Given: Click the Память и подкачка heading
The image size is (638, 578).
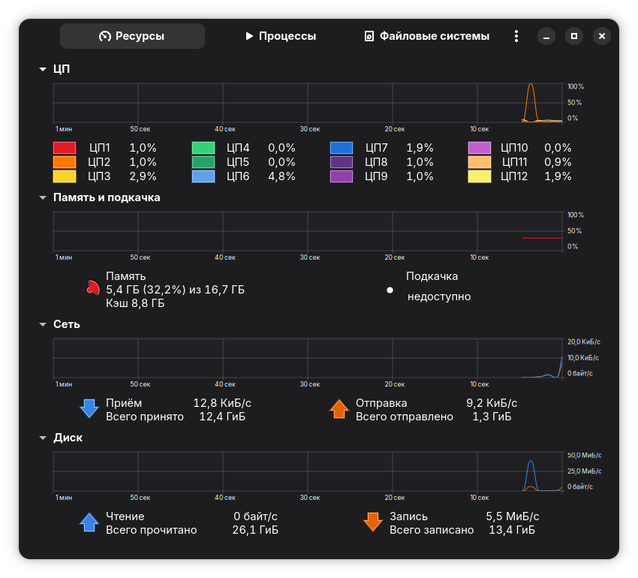Looking at the screenshot, I should tap(107, 198).
